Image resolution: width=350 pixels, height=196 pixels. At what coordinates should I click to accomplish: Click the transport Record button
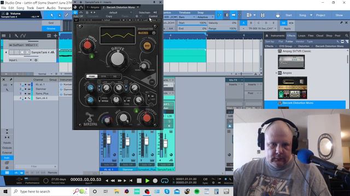tap(155, 181)
